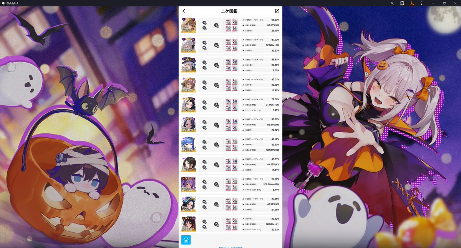Select the purple-haired Nikke portrait in 206.79% row
Image resolution: width=461 pixels, height=248 pixels.
click(x=189, y=185)
